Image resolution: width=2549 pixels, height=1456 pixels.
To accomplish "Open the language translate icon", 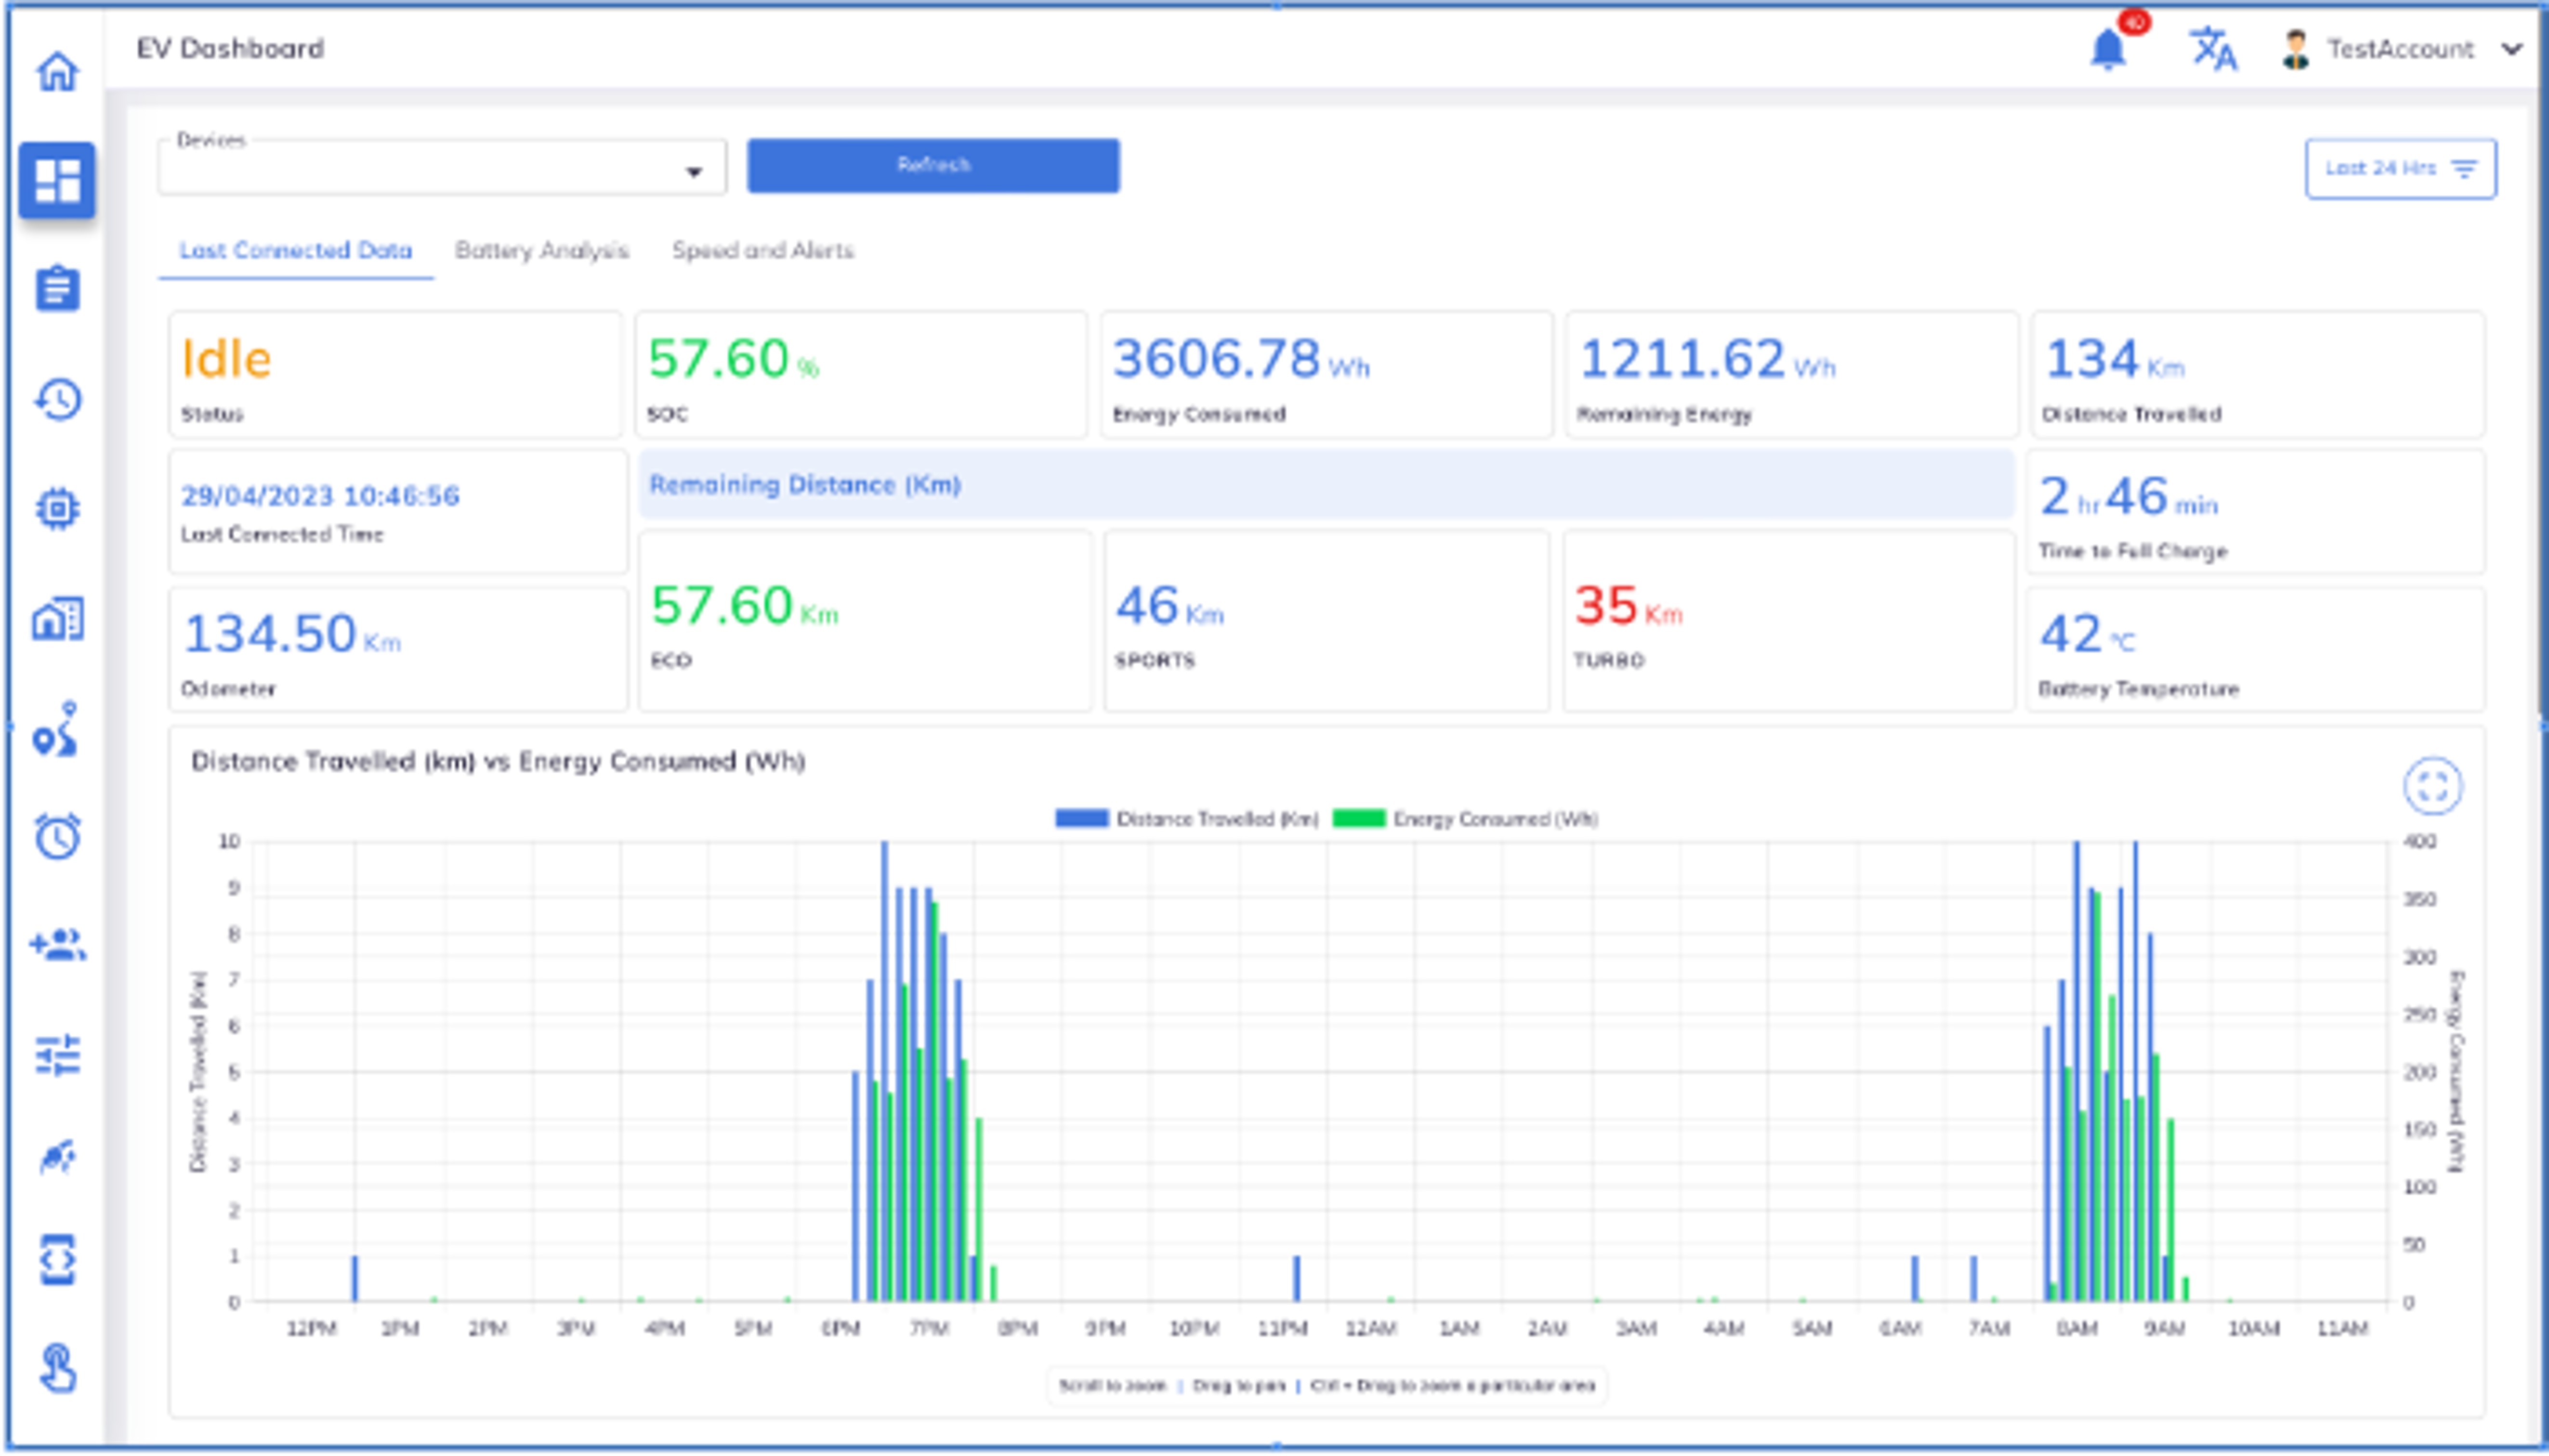I will [x=2214, y=48].
